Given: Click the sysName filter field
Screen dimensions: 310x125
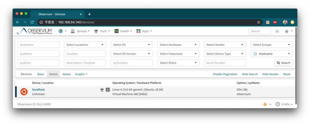Looking at the screenshot, I should [38, 54].
